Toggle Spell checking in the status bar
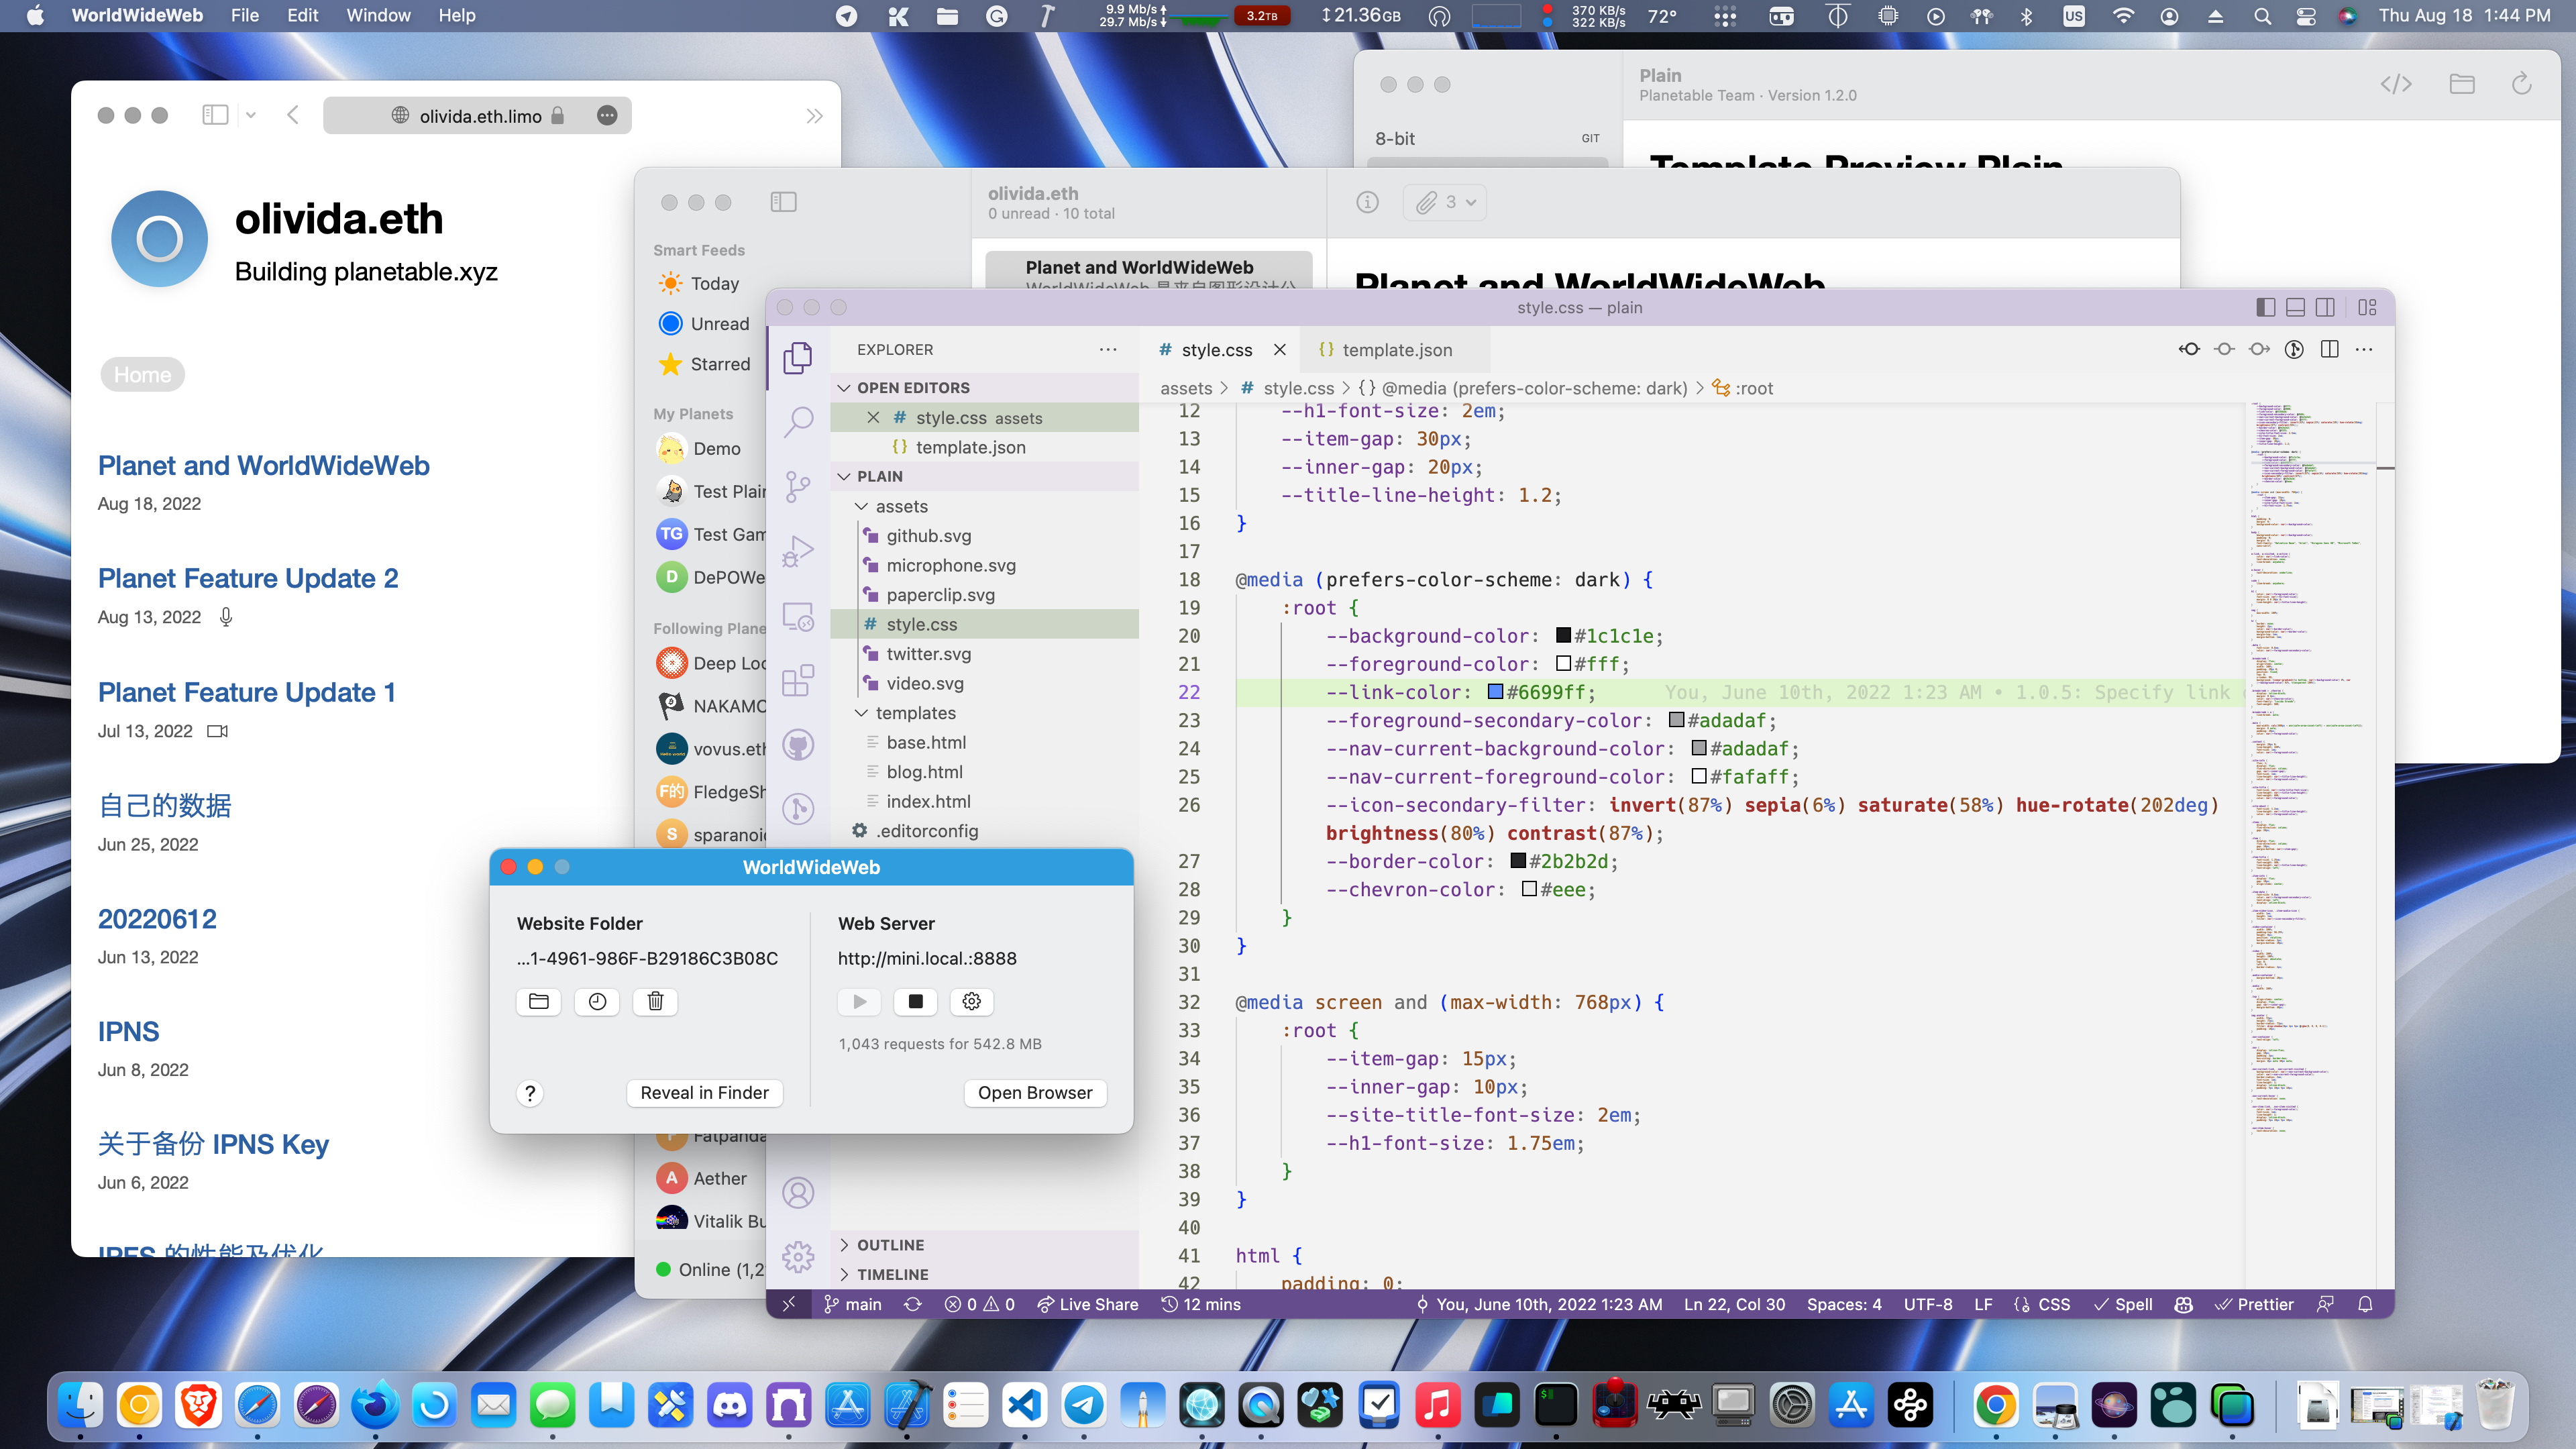The width and height of the screenshot is (2576, 1449). (2124, 1304)
